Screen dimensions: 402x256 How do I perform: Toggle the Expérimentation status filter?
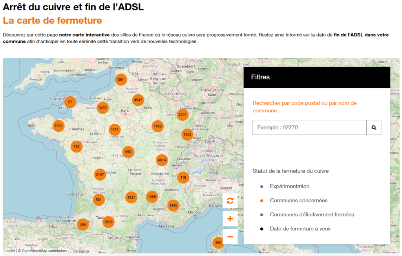(x=289, y=186)
